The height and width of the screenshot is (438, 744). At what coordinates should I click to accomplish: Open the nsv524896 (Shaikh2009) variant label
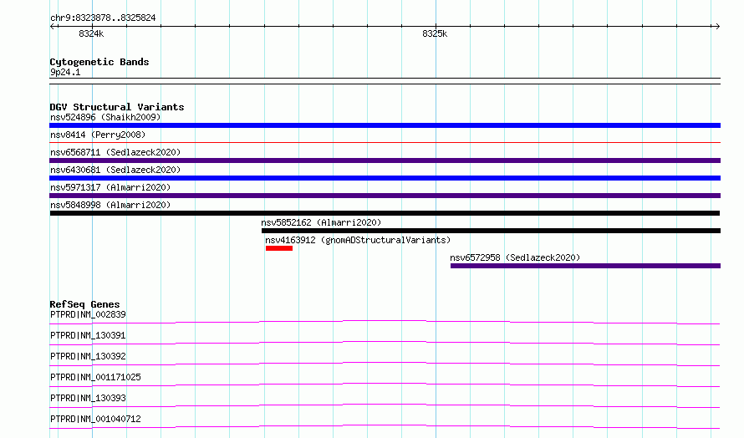(x=105, y=117)
